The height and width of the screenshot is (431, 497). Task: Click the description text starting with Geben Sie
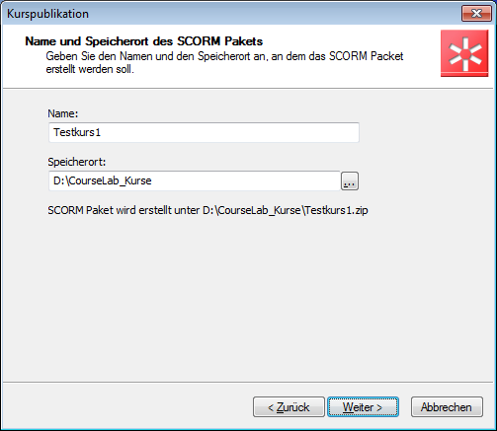point(224,62)
